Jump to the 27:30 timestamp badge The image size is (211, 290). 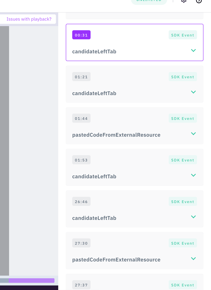[81, 243]
